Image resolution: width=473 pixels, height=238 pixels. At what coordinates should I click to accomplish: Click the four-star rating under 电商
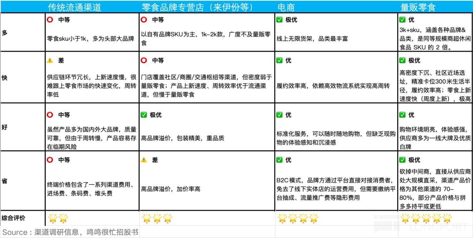coord(298,219)
